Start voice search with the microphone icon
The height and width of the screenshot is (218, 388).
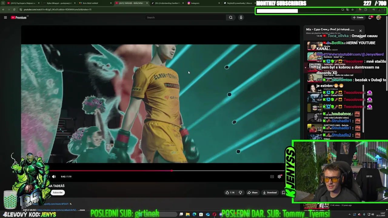click(x=241, y=18)
